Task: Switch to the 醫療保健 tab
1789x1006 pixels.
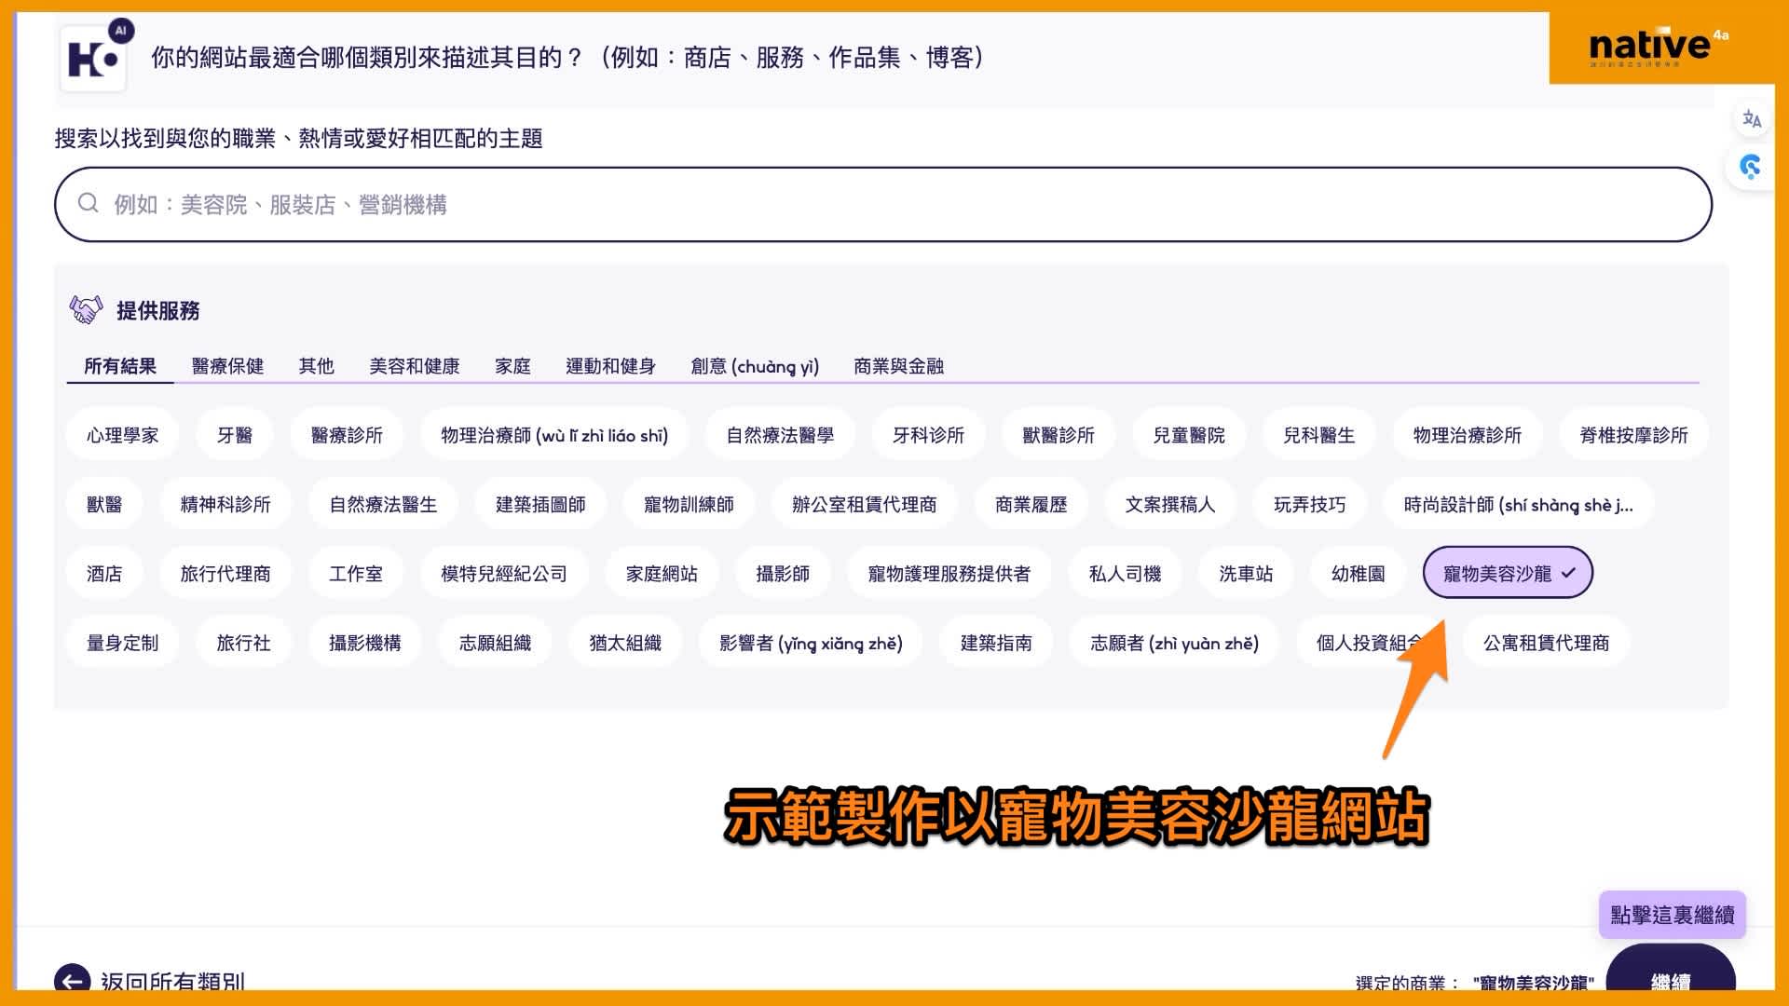Action: click(227, 366)
